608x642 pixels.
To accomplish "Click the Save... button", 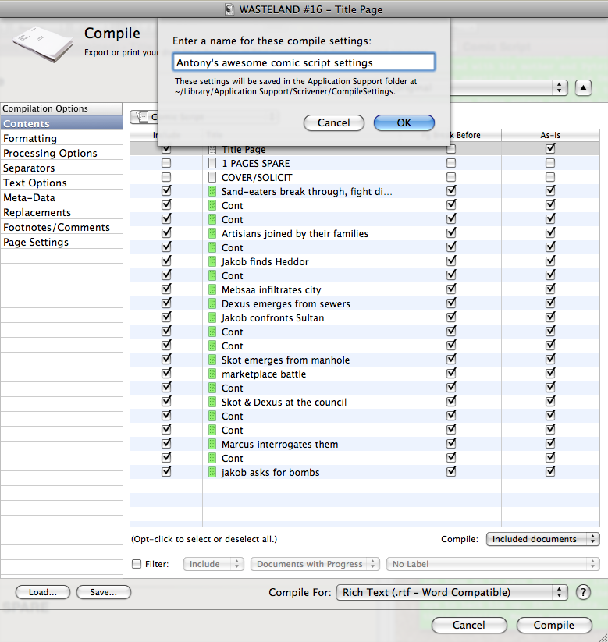I will pyautogui.click(x=103, y=592).
